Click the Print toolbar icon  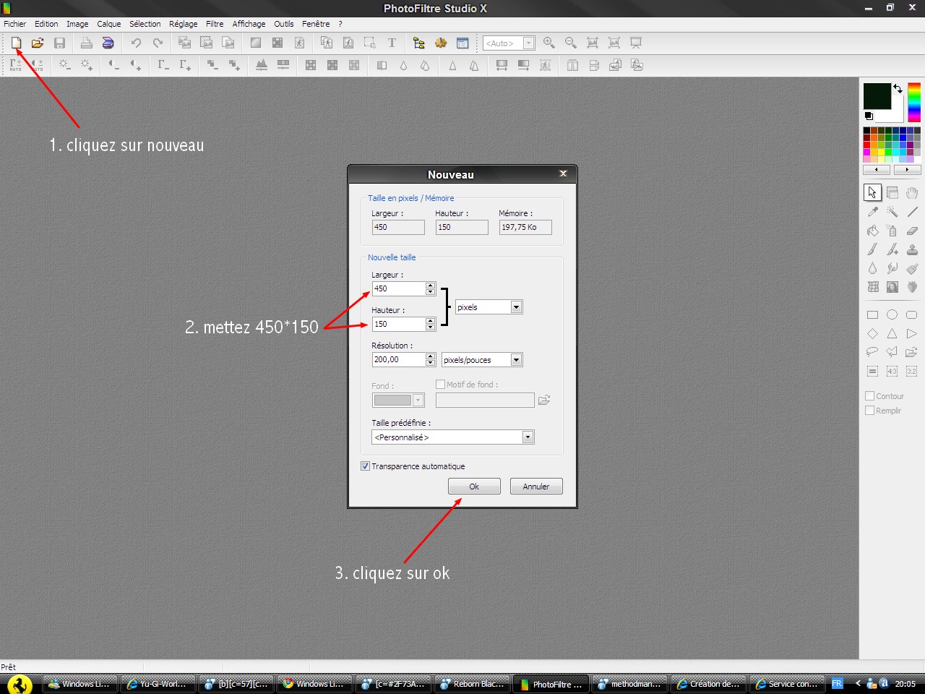[x=87, y=43]
